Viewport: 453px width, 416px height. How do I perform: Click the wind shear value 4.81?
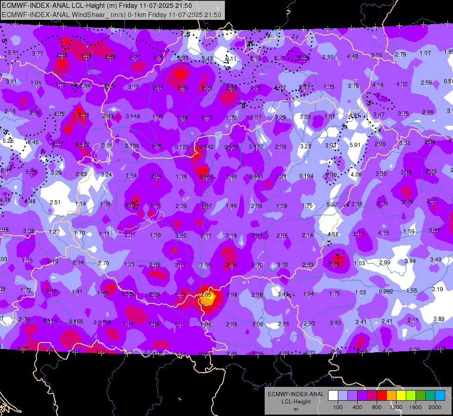click(354, 116)
